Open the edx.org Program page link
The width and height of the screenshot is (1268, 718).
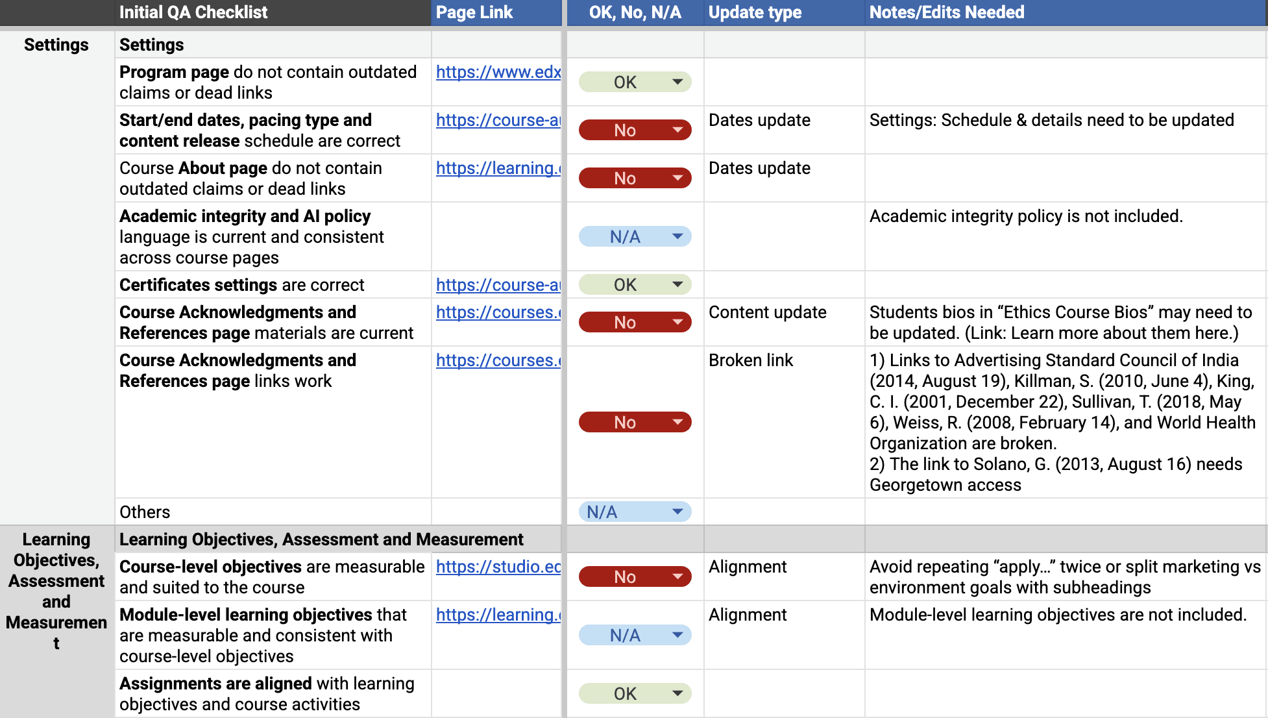coord(497,72)
